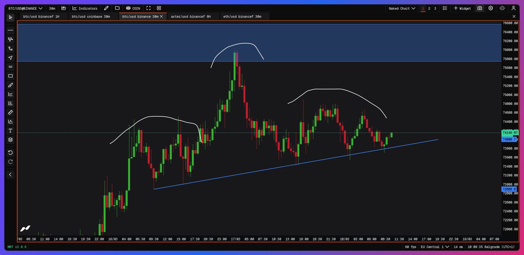Open the user account profile
Image resolution: width=524 pixels, height=255 pixels.
tap(514, 8)
